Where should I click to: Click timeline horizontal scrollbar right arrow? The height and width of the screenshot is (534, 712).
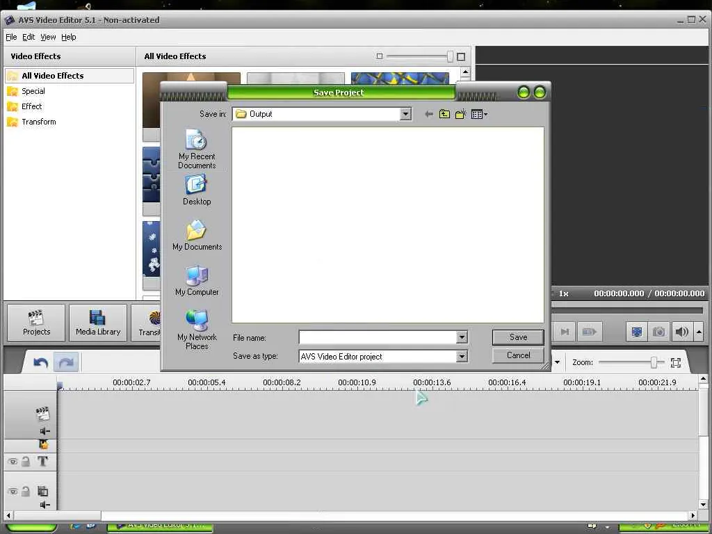[x=693, y=515]
